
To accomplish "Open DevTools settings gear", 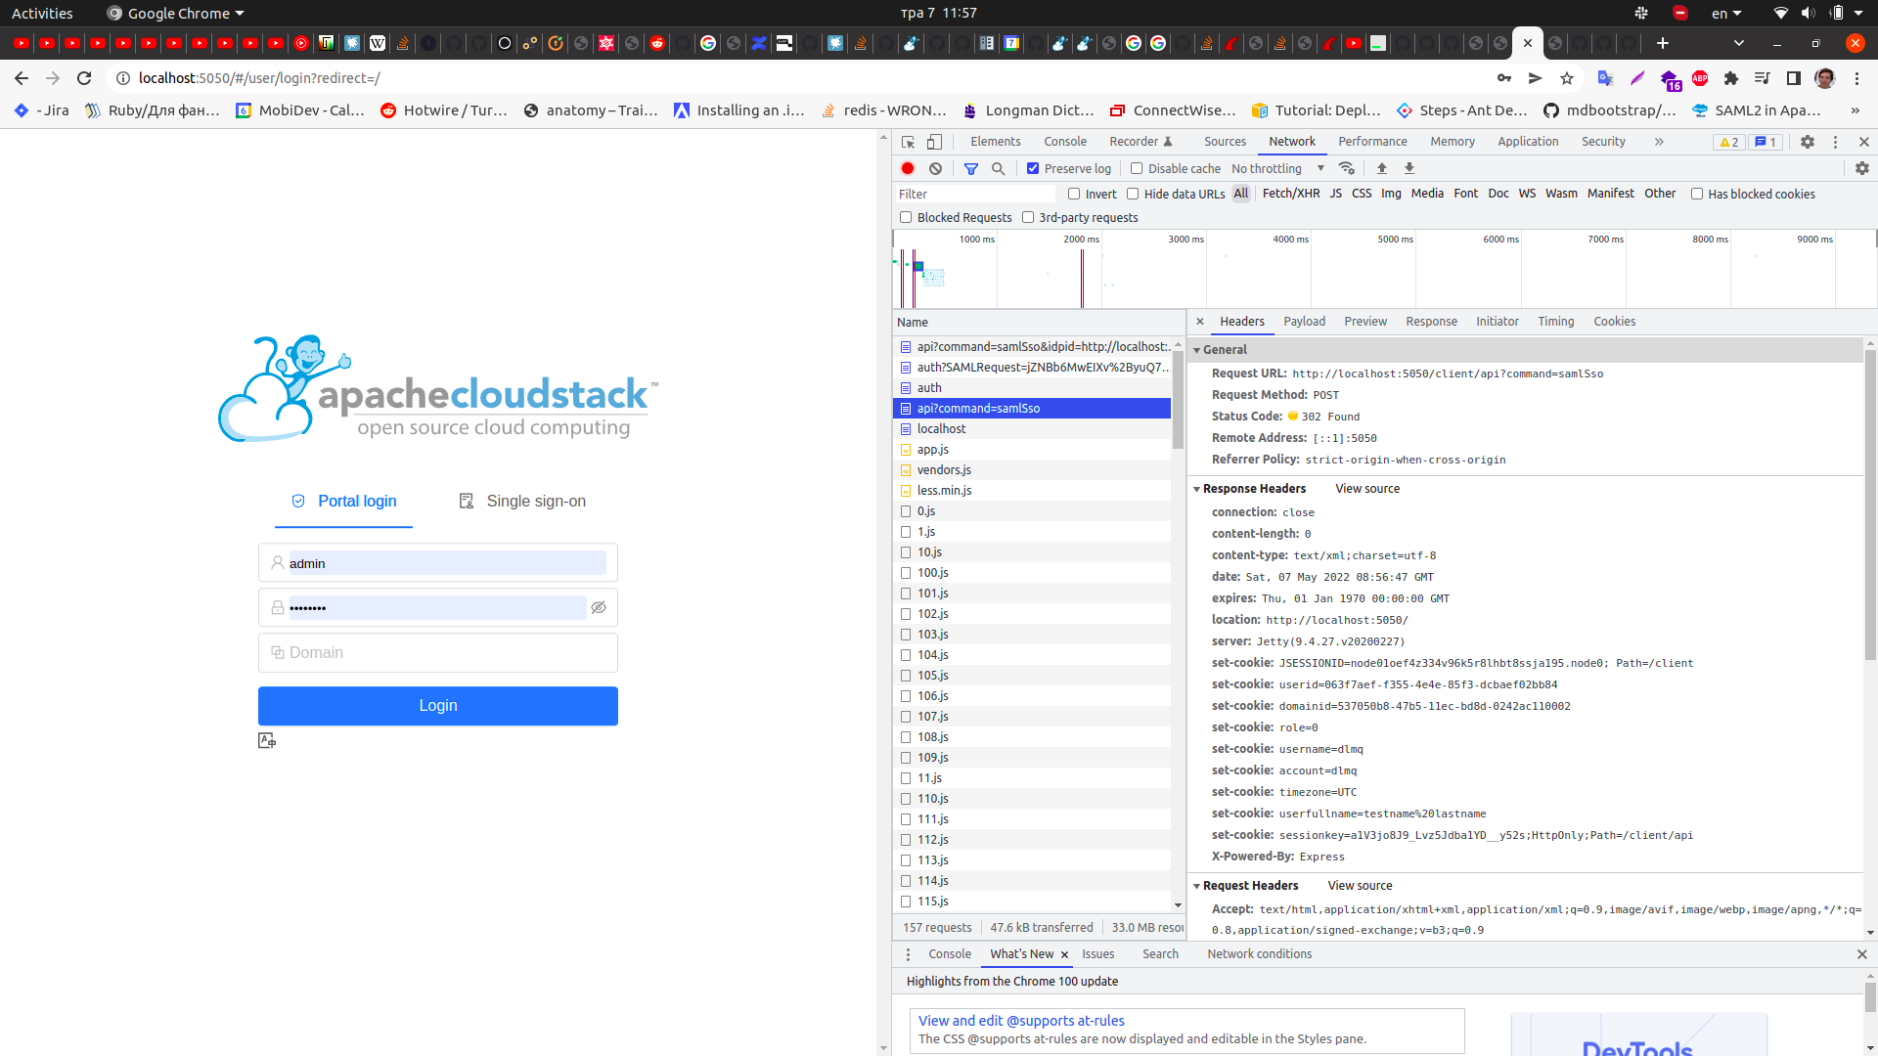I will (1807, 142).
